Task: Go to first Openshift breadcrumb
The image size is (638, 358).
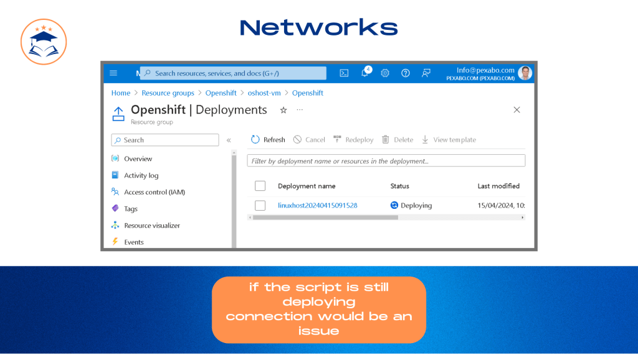Action: click(x=221, y=93)
